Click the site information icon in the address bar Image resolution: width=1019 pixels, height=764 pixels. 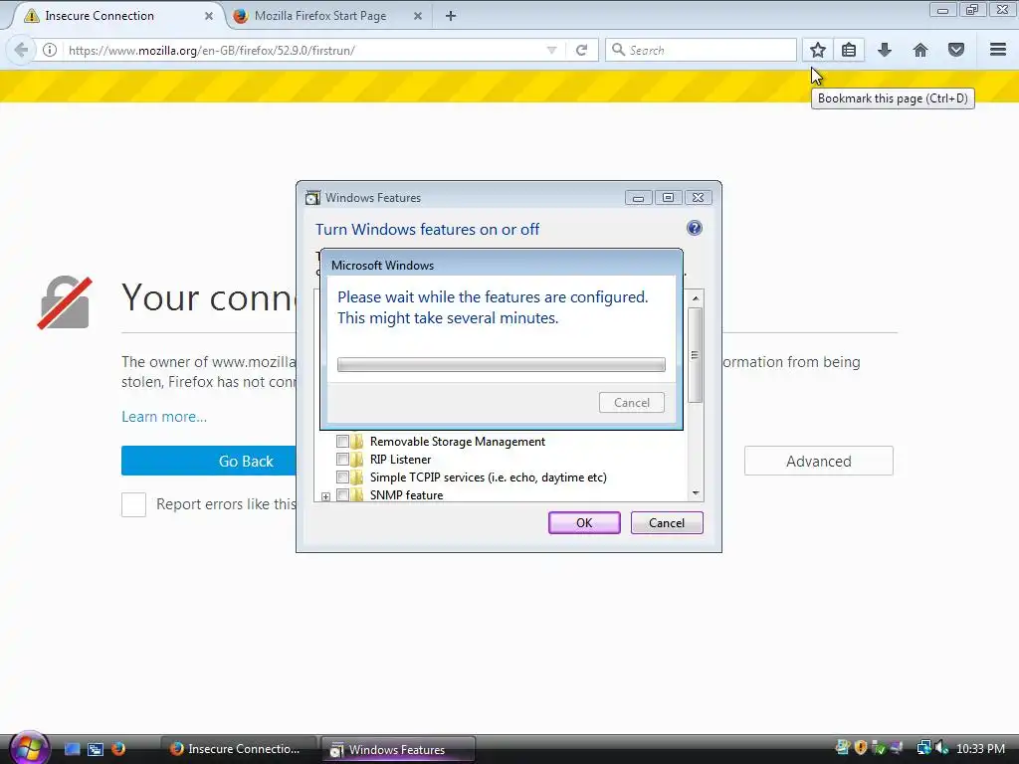[x=50, y=50]
